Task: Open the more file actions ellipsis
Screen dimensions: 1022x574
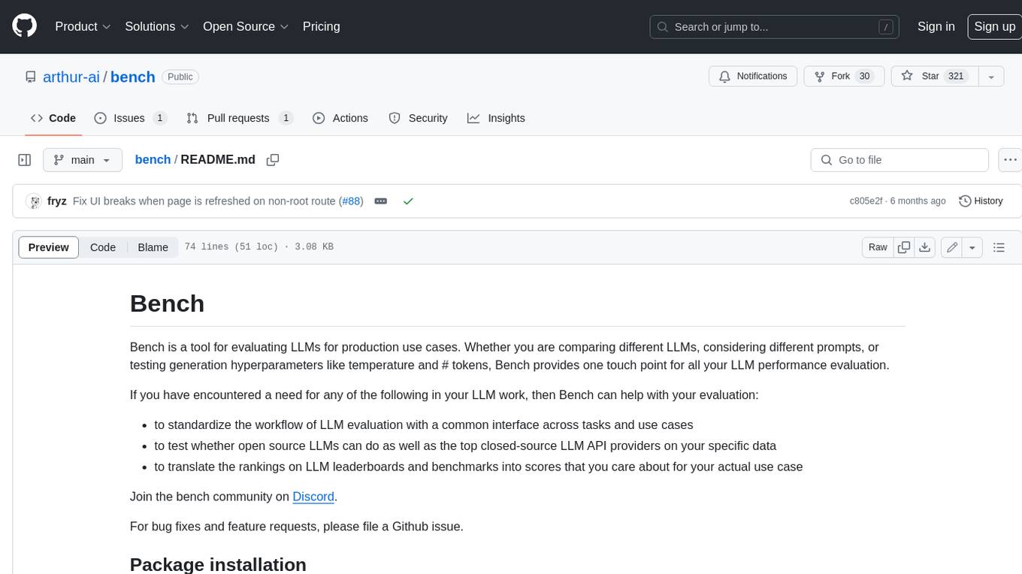Action: [1011, 160]
